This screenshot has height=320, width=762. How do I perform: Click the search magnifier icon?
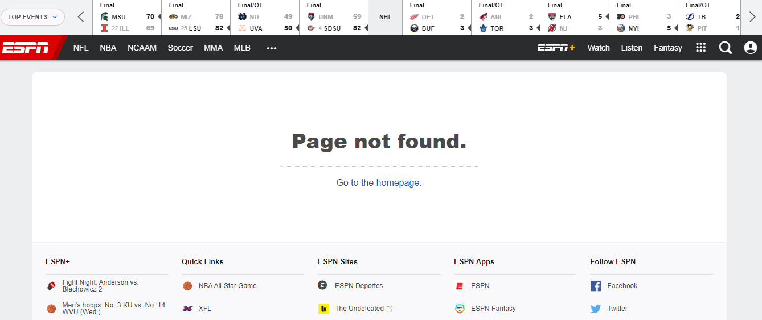tap(726, 48)
